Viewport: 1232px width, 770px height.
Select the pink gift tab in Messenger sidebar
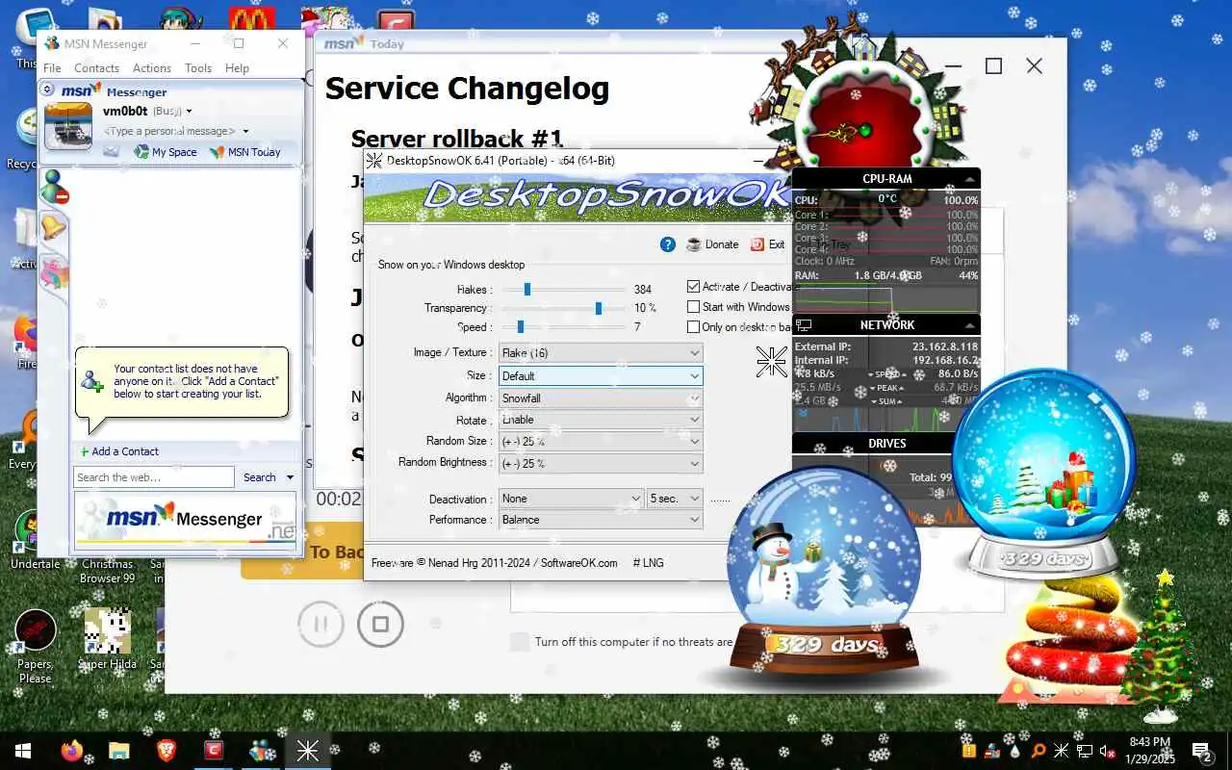tap(54, 272)
